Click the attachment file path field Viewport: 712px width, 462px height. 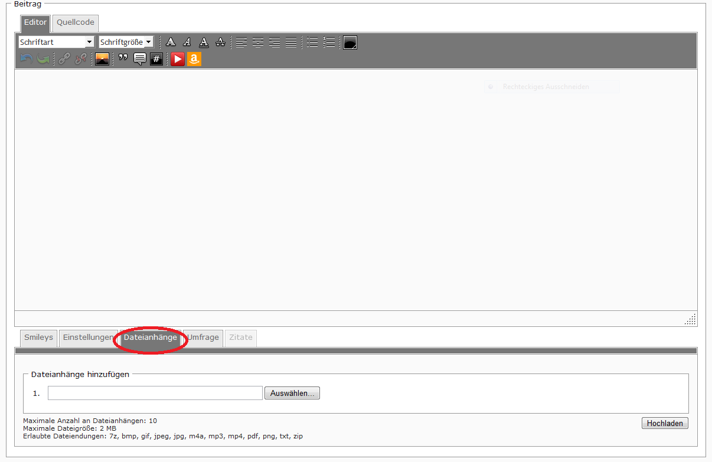(x=155, y=393)
